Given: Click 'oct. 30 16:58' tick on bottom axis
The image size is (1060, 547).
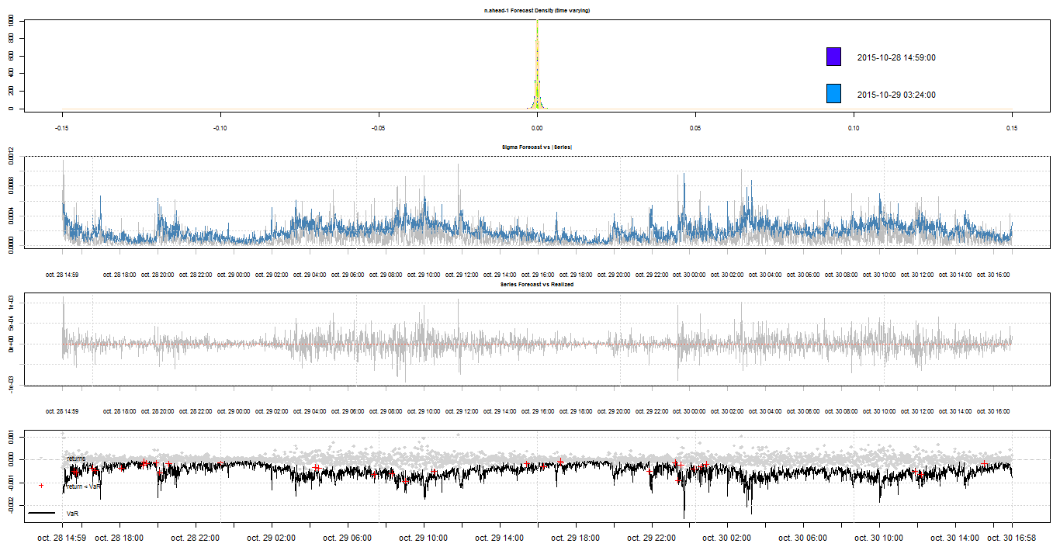Looking at the screenshot, I should 1012,537.
